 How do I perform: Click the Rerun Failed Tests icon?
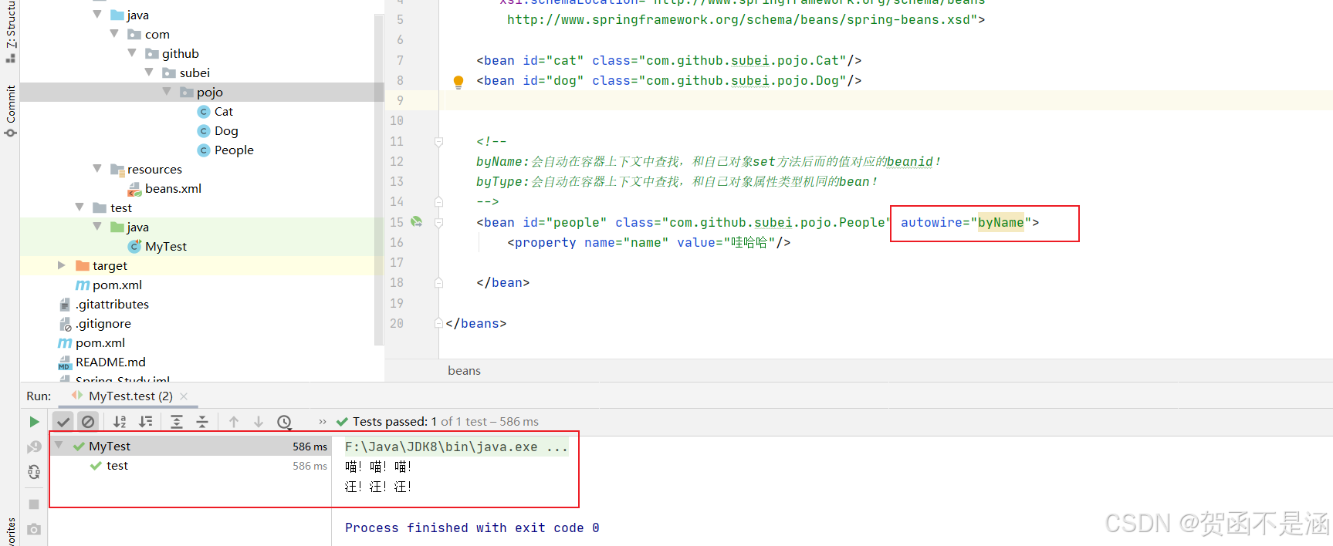point(34,447)
